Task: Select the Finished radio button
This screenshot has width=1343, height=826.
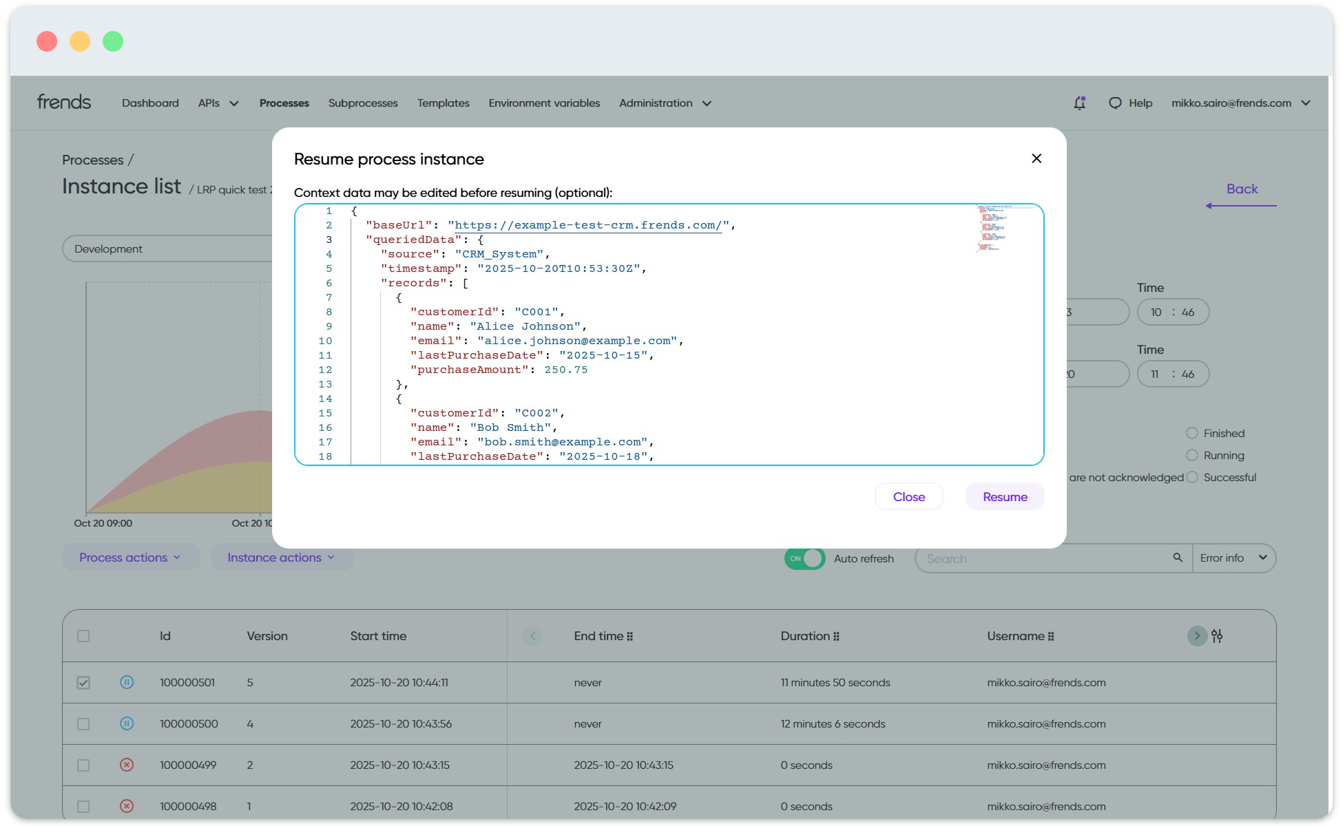Action: (x=1191, y=433)
